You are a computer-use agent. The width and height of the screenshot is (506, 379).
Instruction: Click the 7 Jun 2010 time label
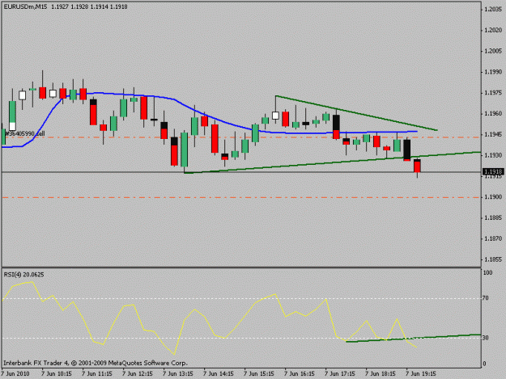coord(15,374)
